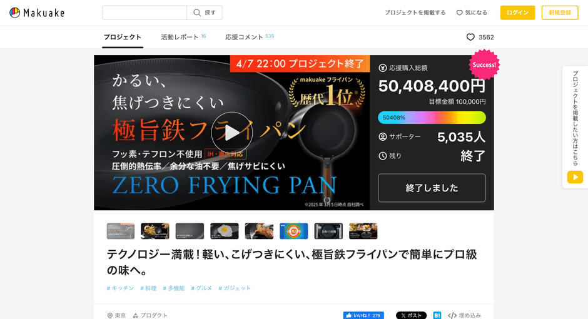Click the #キッチン tag
The width and height of the screenshot is (588, 319).
120,288
